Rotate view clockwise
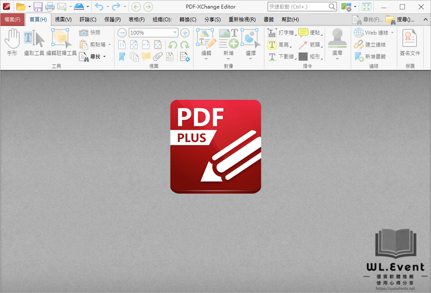 [185, 45]
